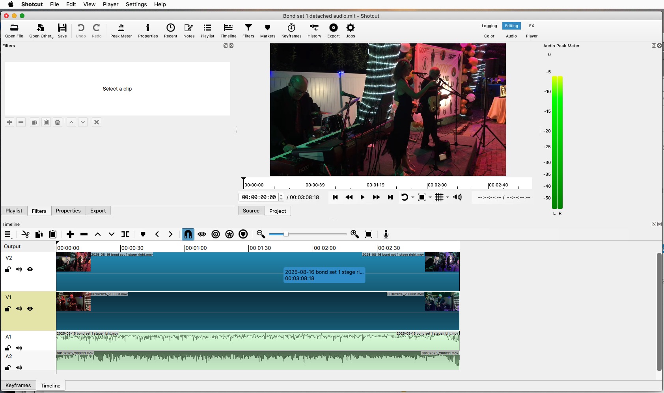Jump to next marker in timeline

tap(170, 234)
